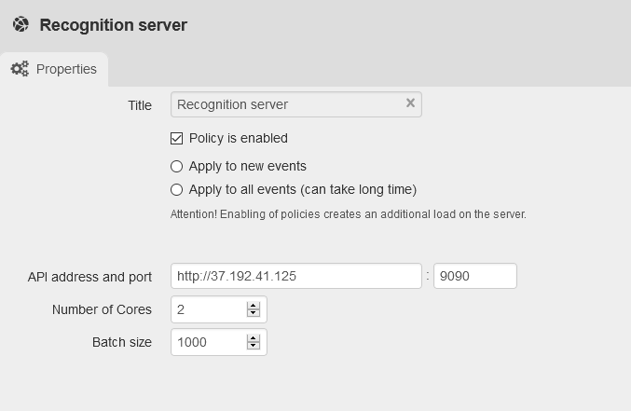
Task: Click the API address and port label
Action: coord(89,277)
